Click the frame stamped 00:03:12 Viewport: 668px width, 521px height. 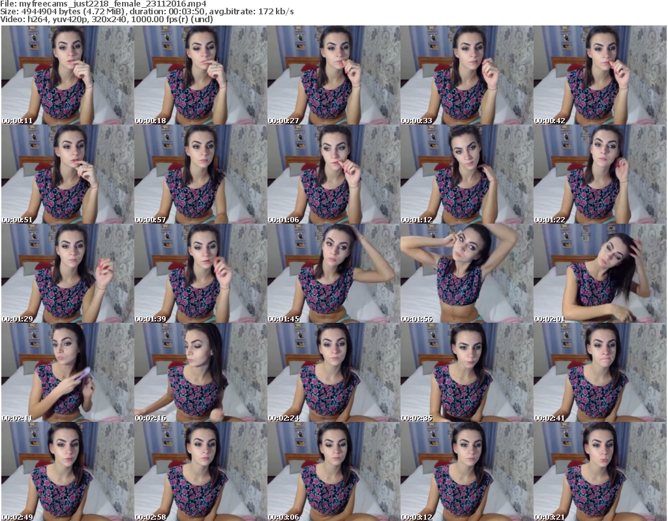click(466, 471)
